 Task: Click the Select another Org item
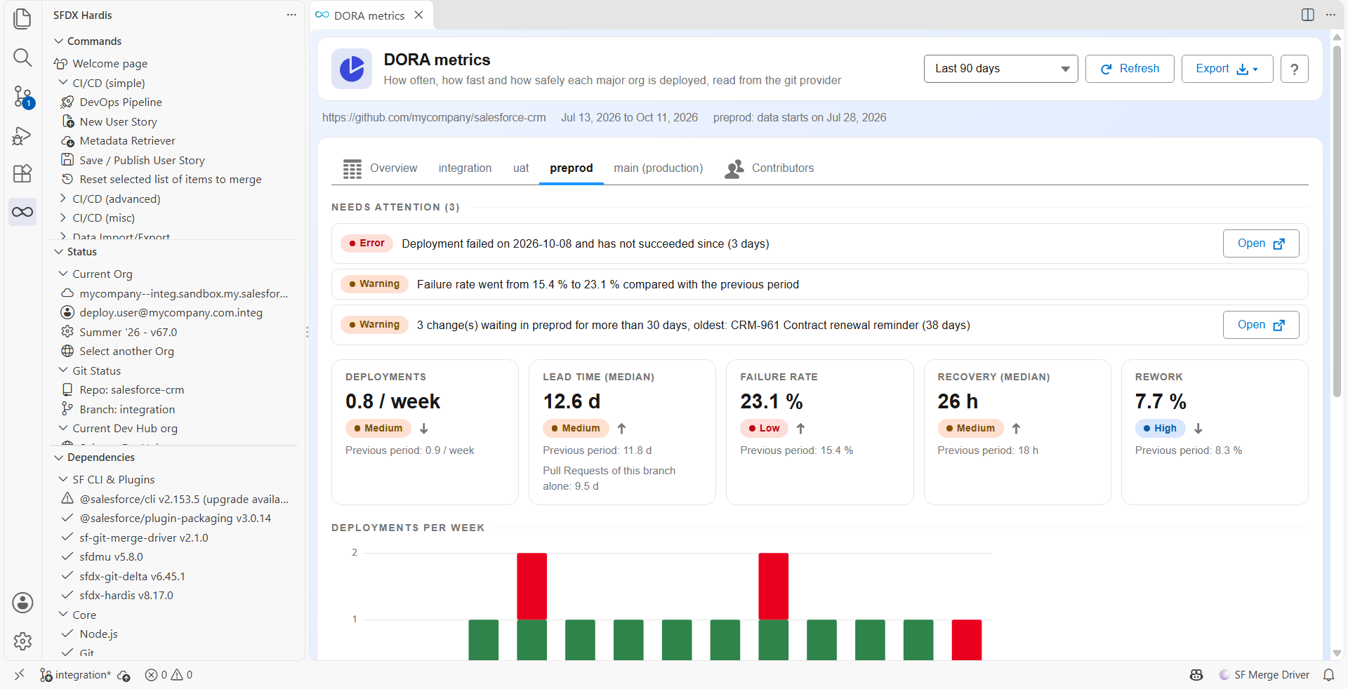126,352
